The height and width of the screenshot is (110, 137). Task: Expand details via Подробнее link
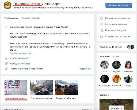pos(85,69)
